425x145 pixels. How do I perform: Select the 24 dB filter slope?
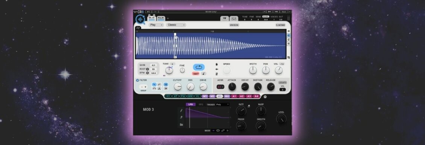tap(165, 88)
